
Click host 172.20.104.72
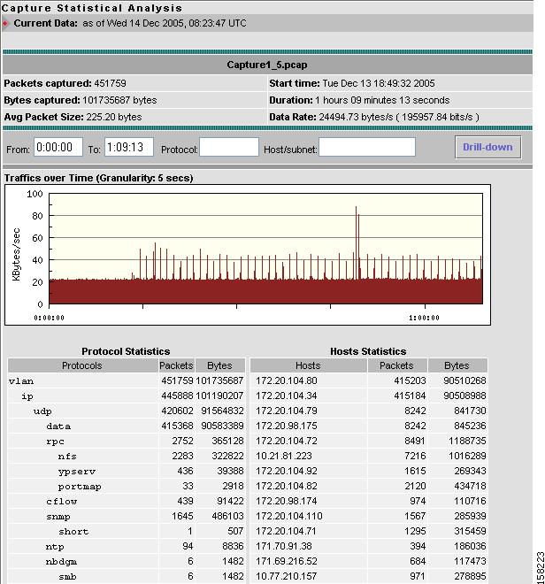tap(287, 441)
